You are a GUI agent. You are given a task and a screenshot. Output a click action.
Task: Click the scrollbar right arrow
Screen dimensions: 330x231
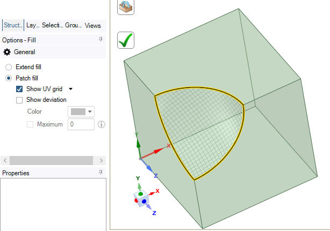pyautogui.click(x=101, y=160)
